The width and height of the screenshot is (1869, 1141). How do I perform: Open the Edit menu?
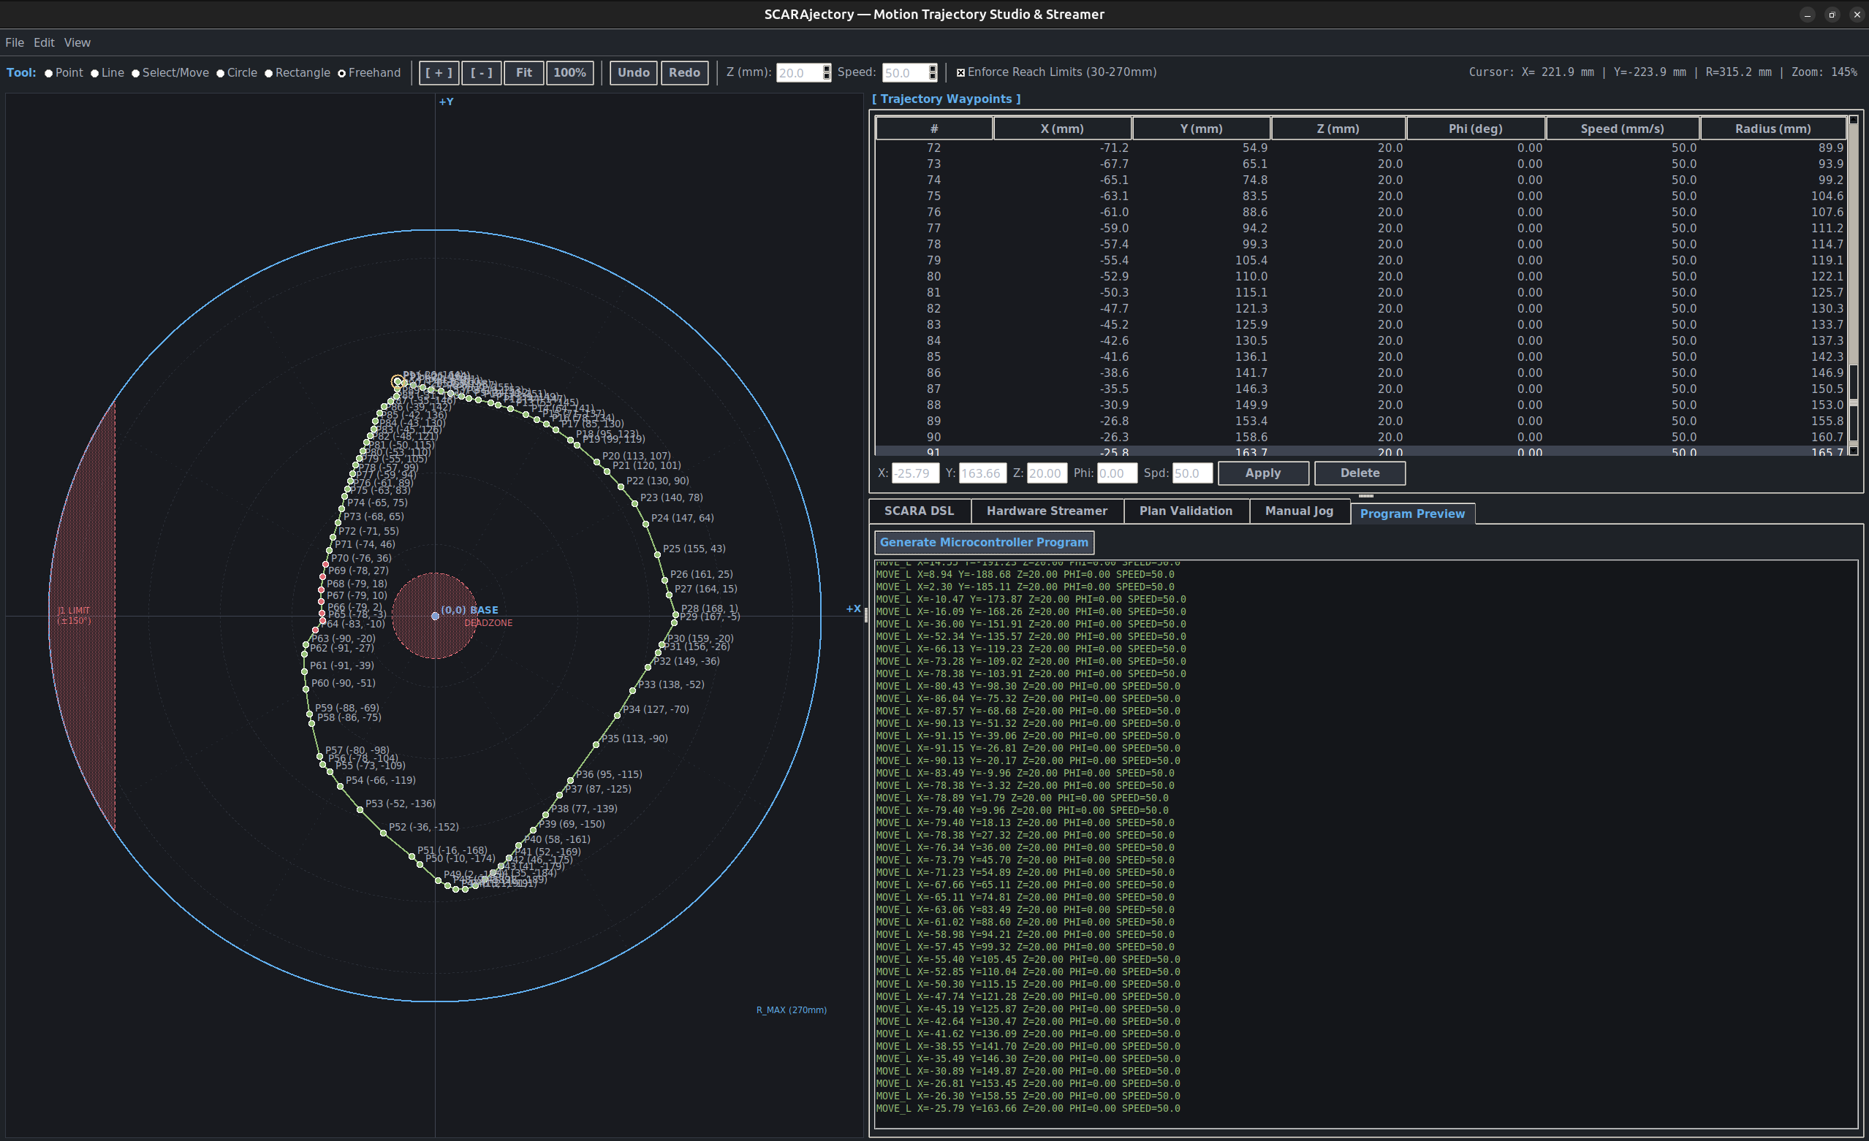click(x=44, y=42)
